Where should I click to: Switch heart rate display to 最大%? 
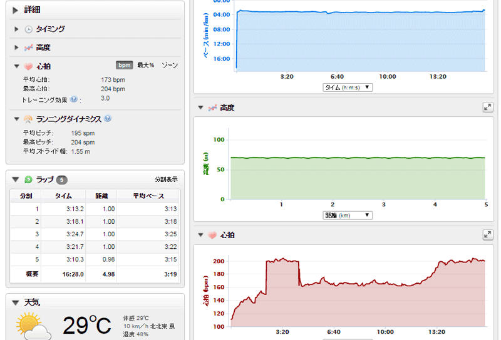click(x=146, y=65)
